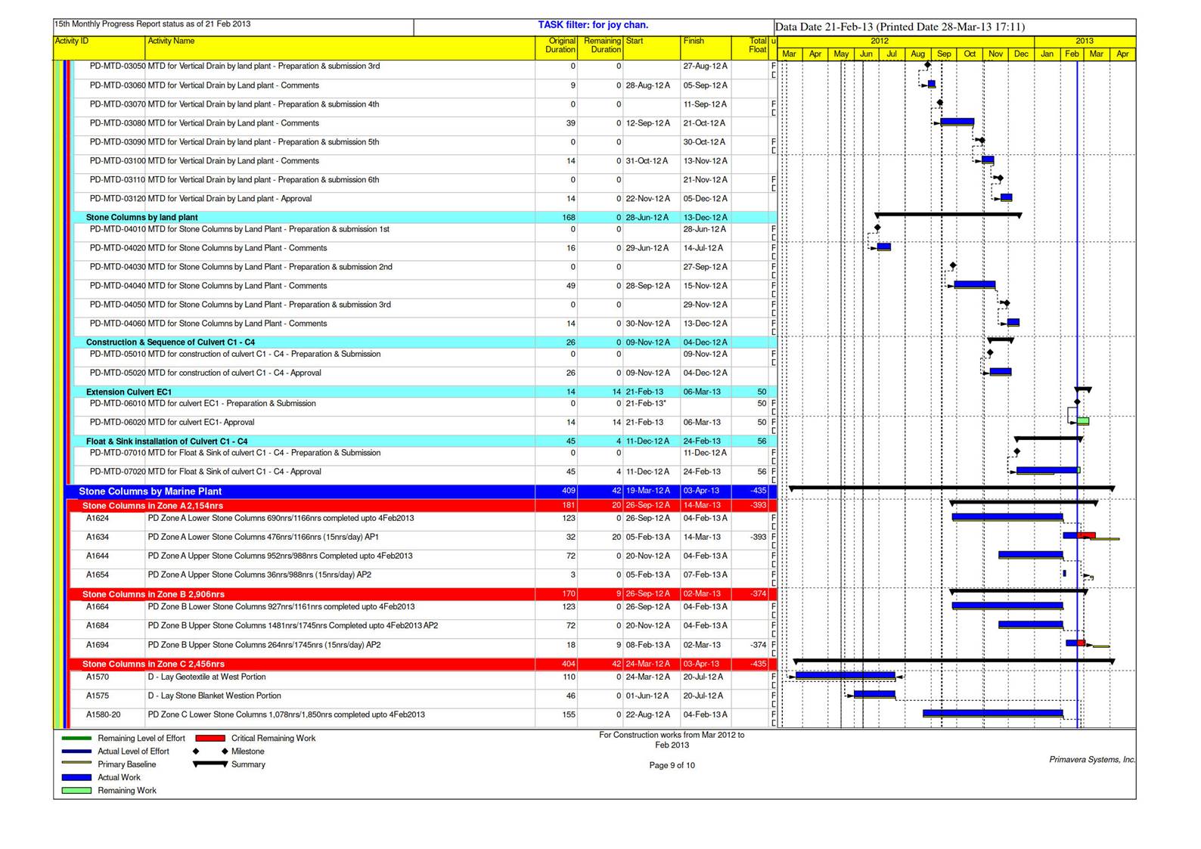Click activity ID PD-MTD-03120
This screenshot has width=1201, height=849.
(x=117, y=199)
